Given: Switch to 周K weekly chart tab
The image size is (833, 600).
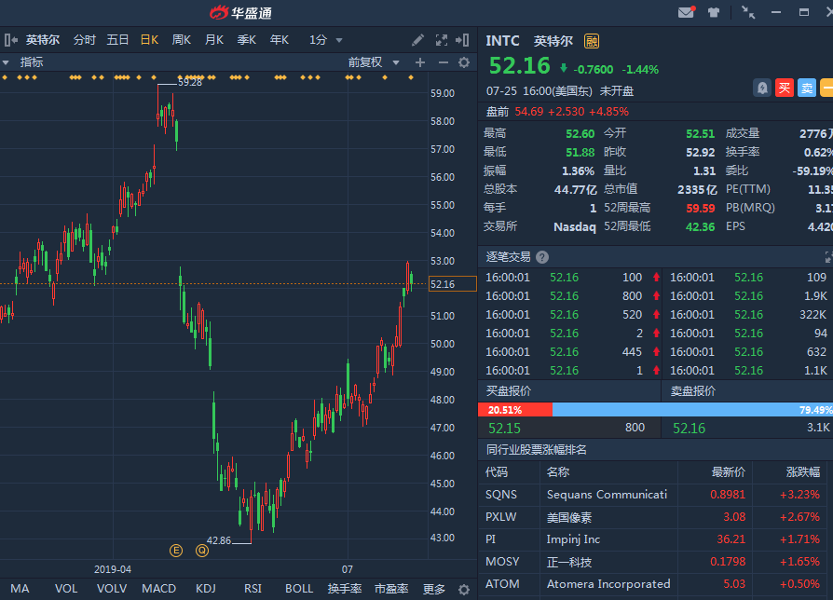Looking at the screenshot, I should 181,40.
